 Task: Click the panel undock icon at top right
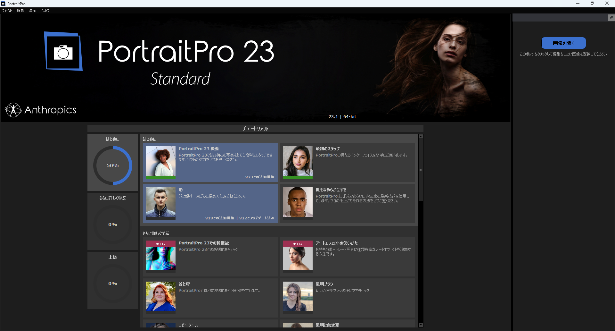tap(611, 18)
